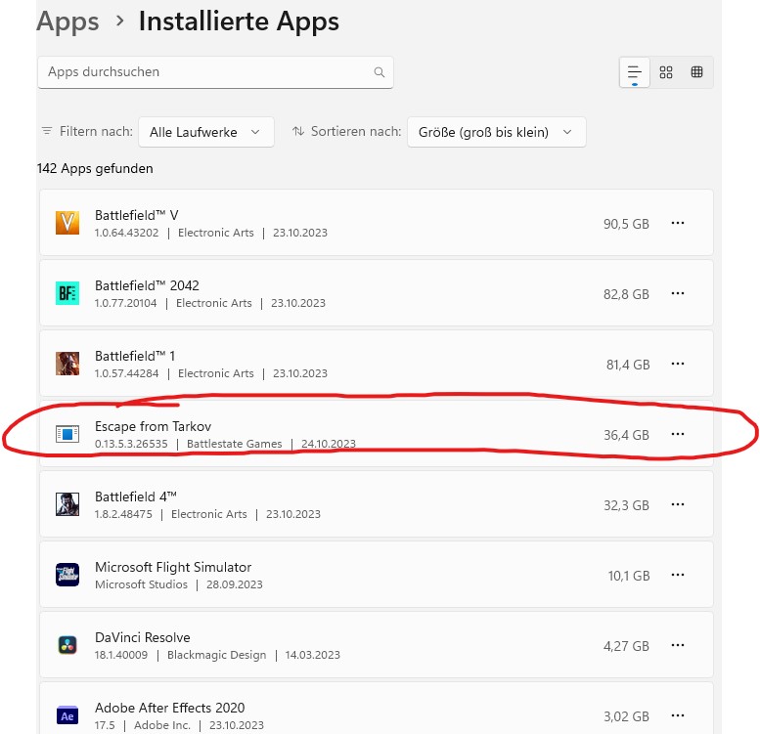Click the 32,3 GB size value

(626, 505)
